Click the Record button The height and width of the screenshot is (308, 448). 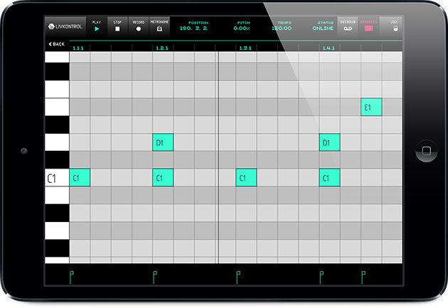pos(138,26)
